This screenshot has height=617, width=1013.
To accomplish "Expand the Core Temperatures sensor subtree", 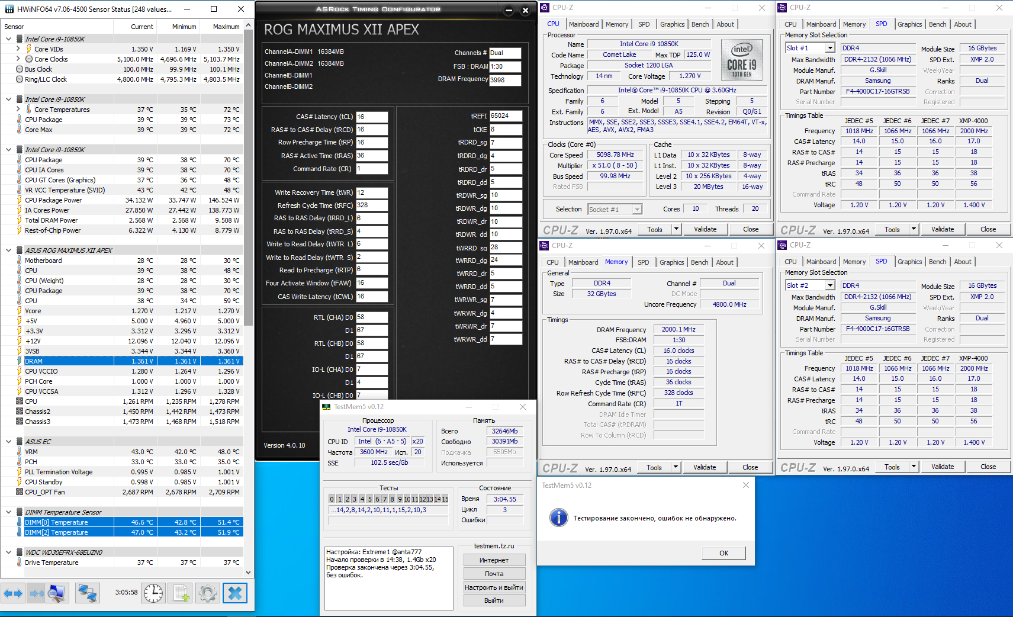I will point(18,110).
